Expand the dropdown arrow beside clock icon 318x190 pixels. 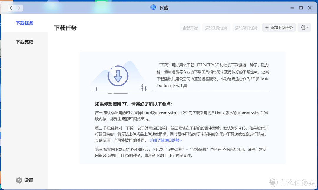point(308,28)
